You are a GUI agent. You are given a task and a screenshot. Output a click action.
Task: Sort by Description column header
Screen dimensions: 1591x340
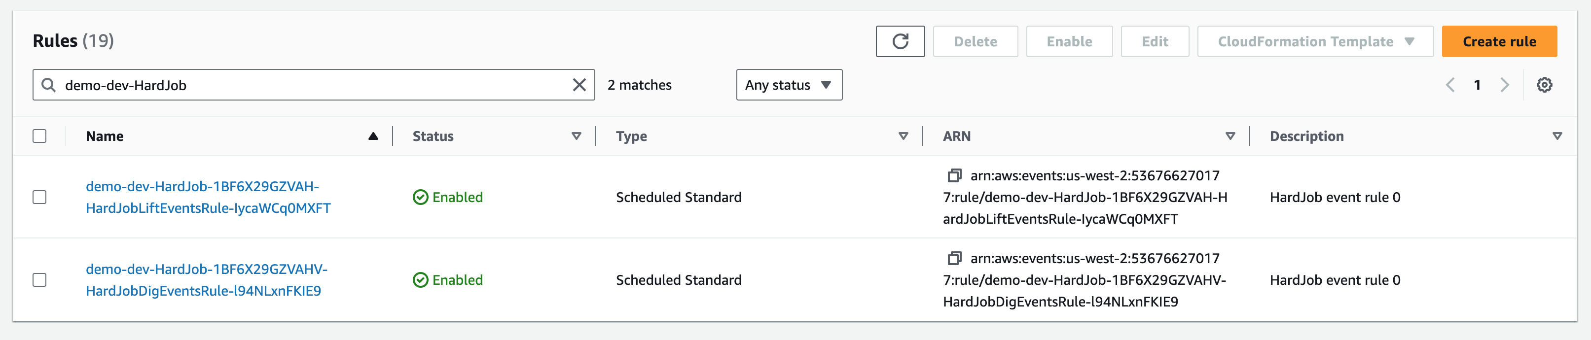pyautogui.click(x=1306, y=136)
